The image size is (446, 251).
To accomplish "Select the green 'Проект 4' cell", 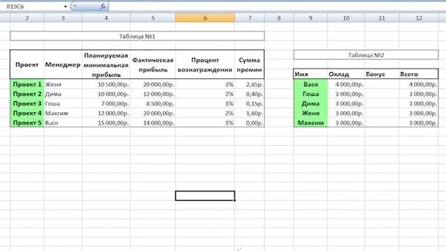I will (x=27, y=113).
